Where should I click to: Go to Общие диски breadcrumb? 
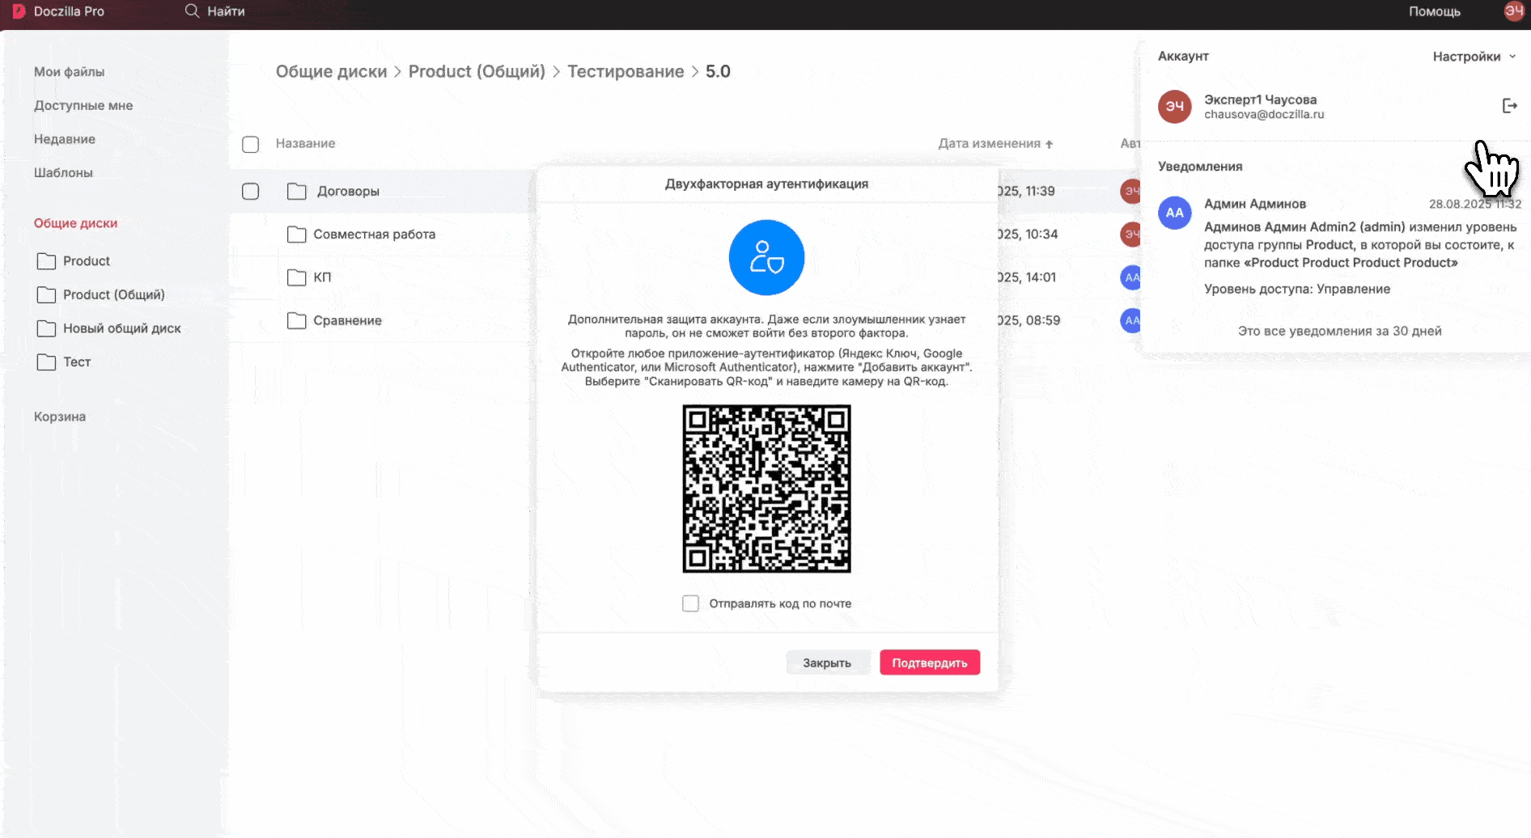331,71
